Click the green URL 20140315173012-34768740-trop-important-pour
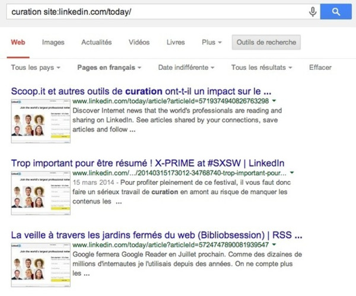 point(179,173)
